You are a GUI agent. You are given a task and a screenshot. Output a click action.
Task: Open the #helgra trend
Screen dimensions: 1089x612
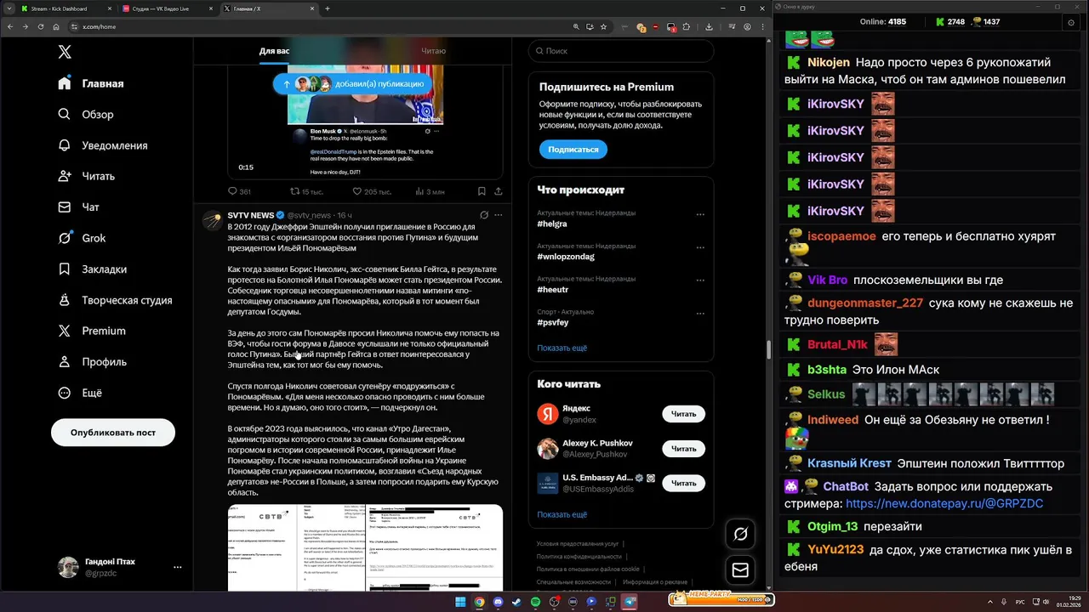[552, 224]
